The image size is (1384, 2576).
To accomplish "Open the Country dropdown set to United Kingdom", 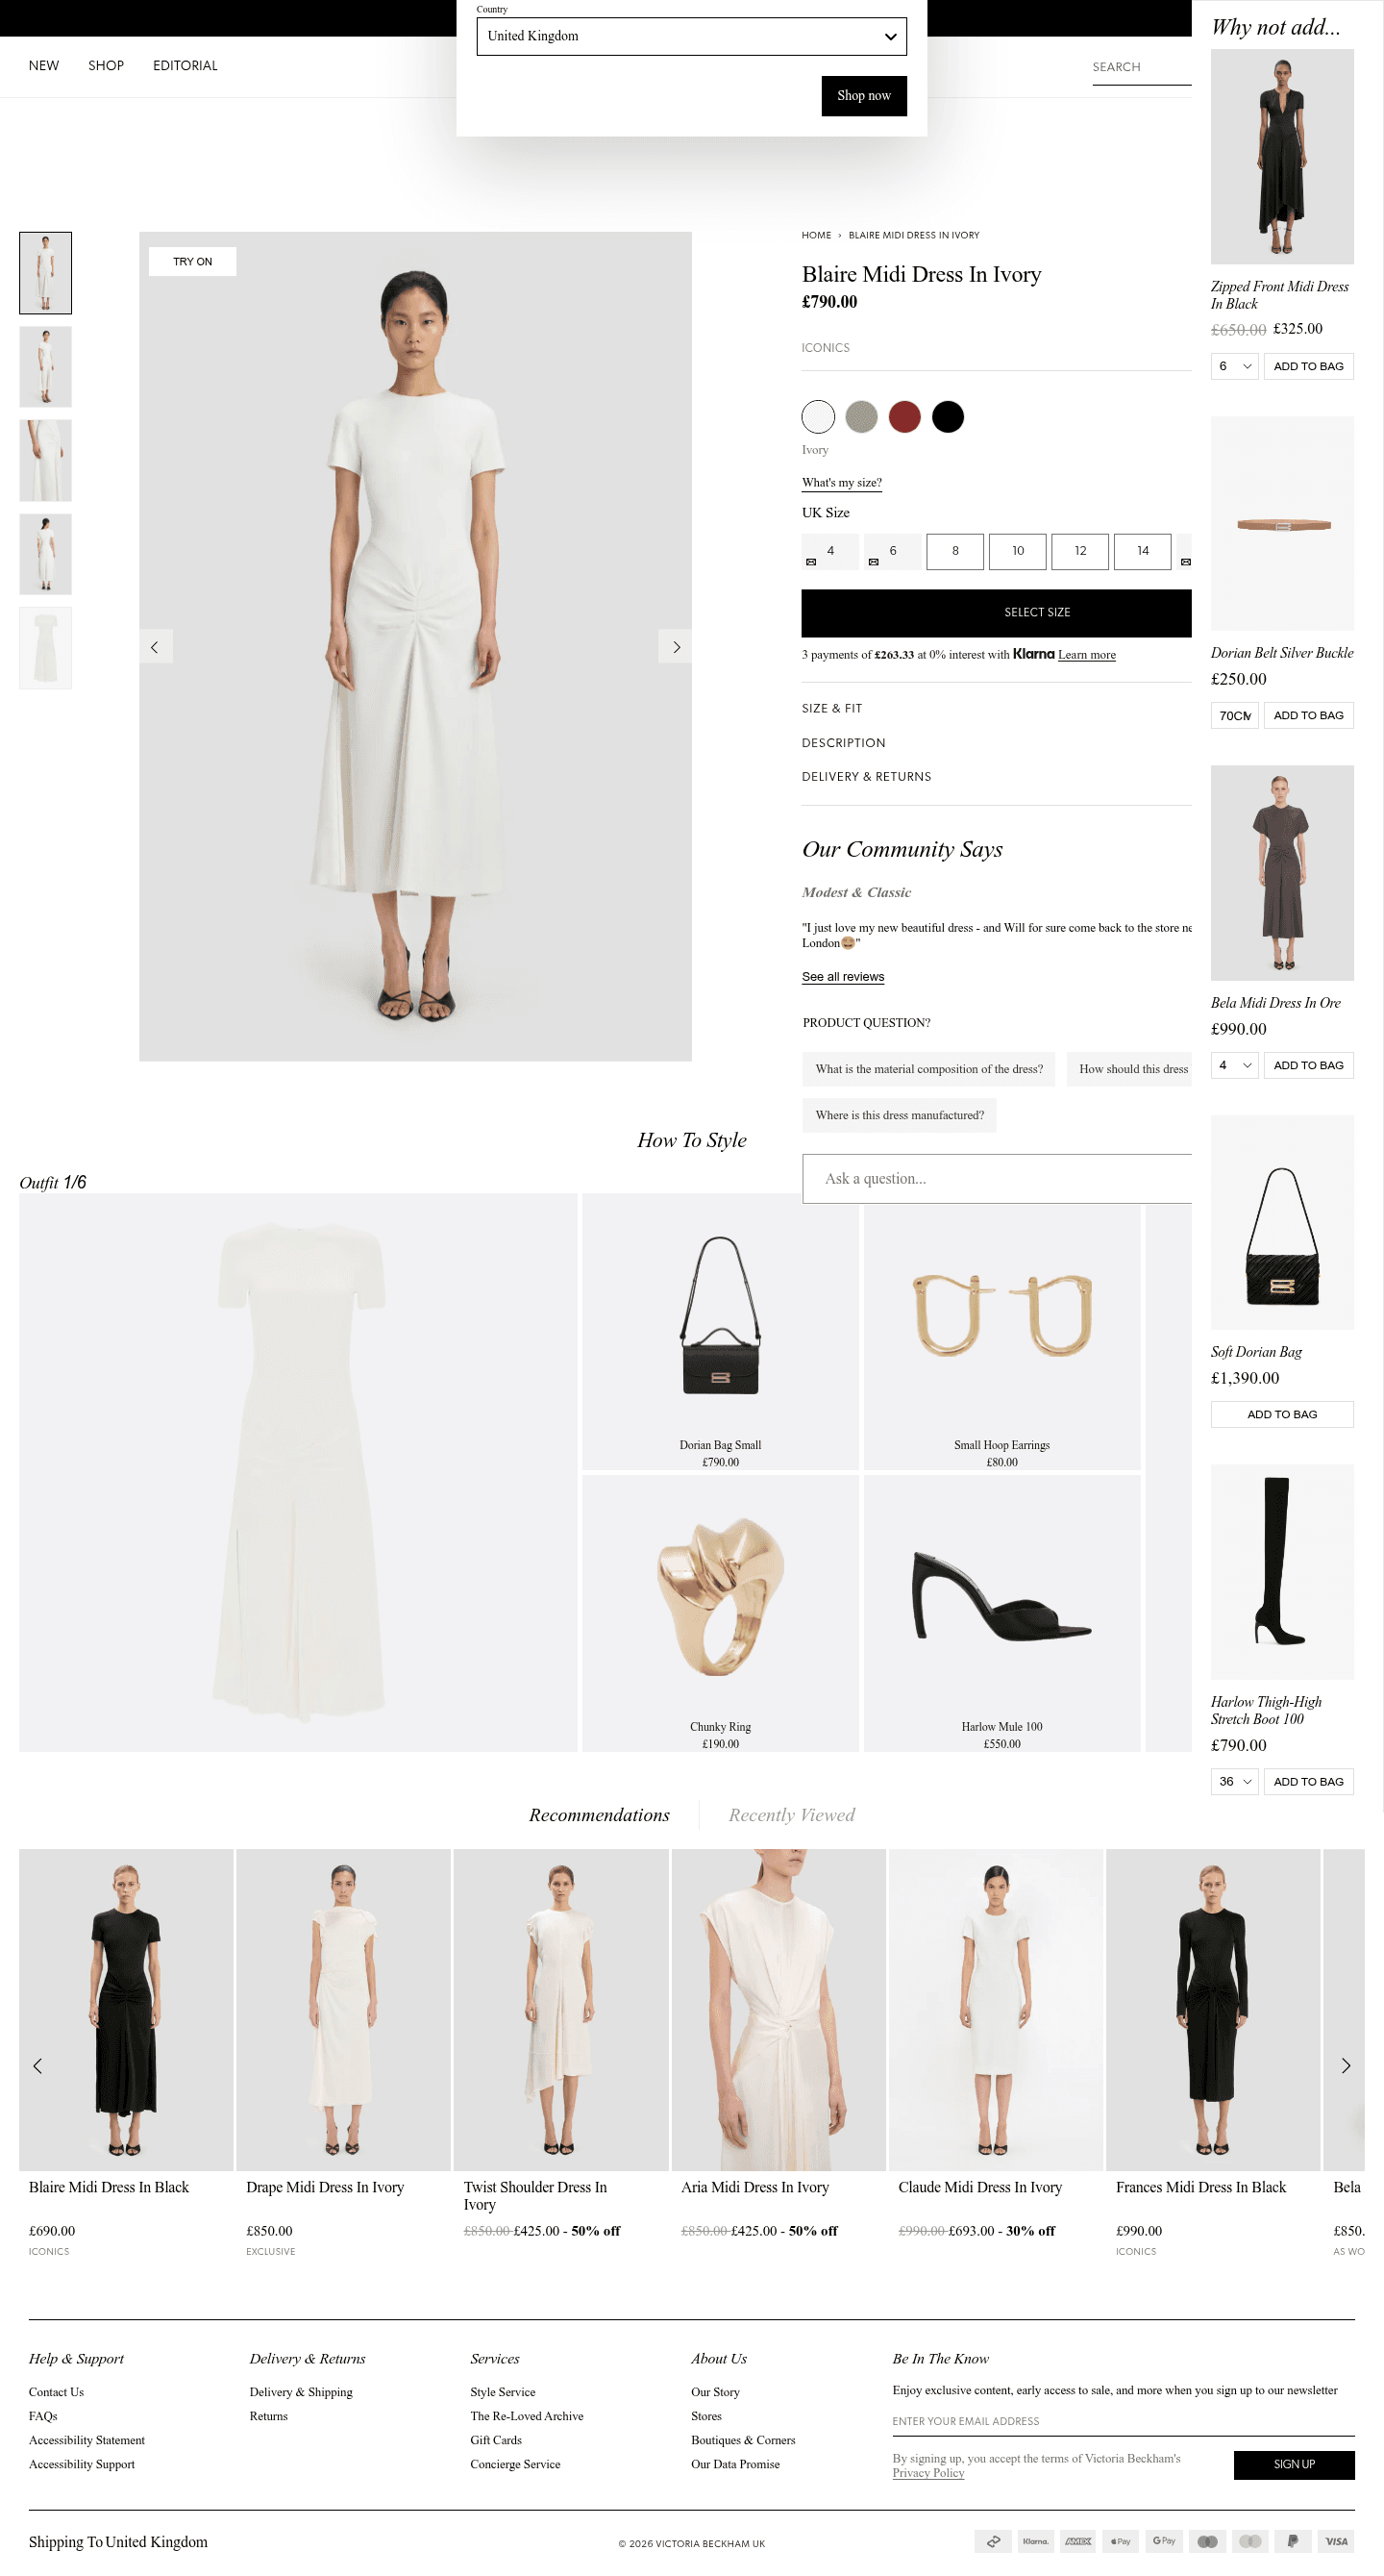I will pyautogui.click(x=691, y=36).
